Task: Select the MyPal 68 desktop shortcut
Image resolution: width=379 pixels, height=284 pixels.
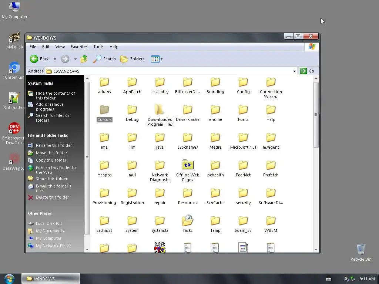Action: [x=14, y=40]
